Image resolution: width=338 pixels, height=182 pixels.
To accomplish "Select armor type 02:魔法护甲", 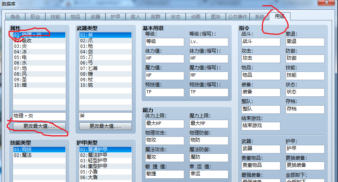I will point(105,155).
